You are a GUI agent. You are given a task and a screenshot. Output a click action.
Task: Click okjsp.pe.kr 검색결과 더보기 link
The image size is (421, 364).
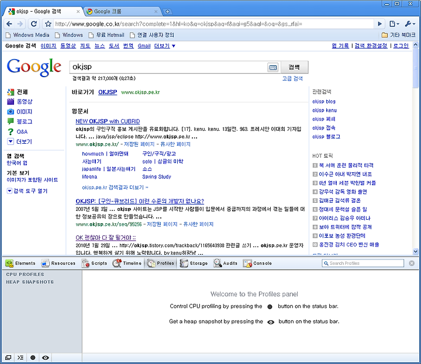pyautogui.click(x=115, y=187)
